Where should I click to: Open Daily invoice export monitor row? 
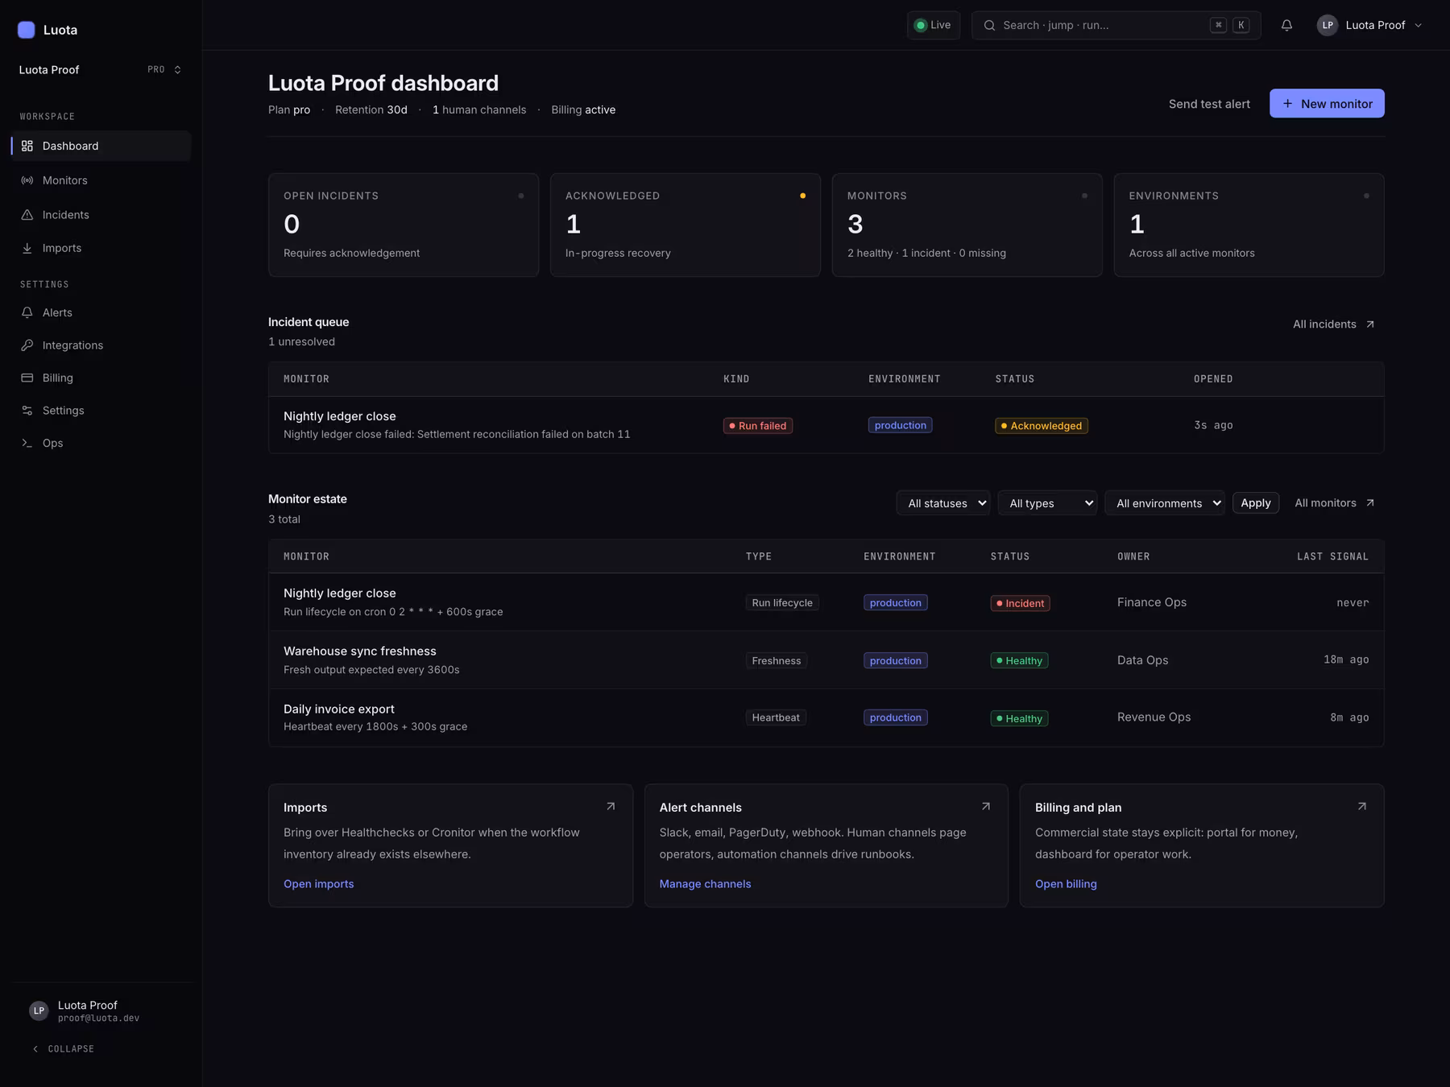point(826,717)
